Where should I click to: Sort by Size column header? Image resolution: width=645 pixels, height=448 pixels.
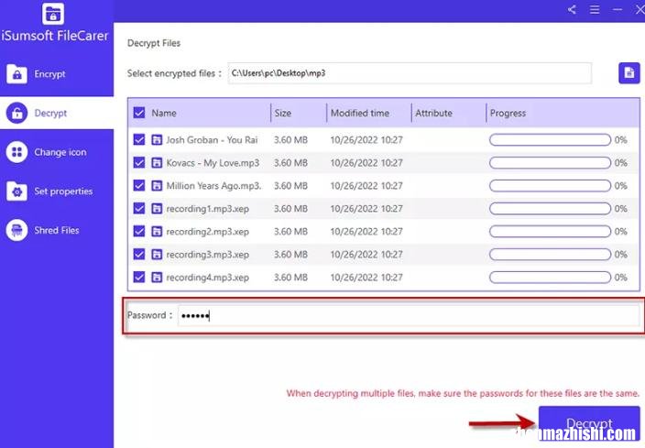coord(282,113)
